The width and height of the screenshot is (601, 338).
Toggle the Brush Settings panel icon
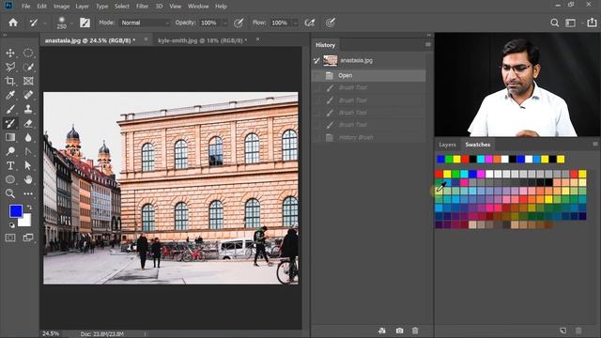click(85, 23)
